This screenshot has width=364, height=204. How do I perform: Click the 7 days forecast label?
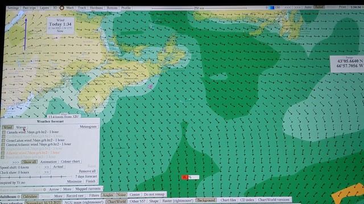(x=86, y=176)
